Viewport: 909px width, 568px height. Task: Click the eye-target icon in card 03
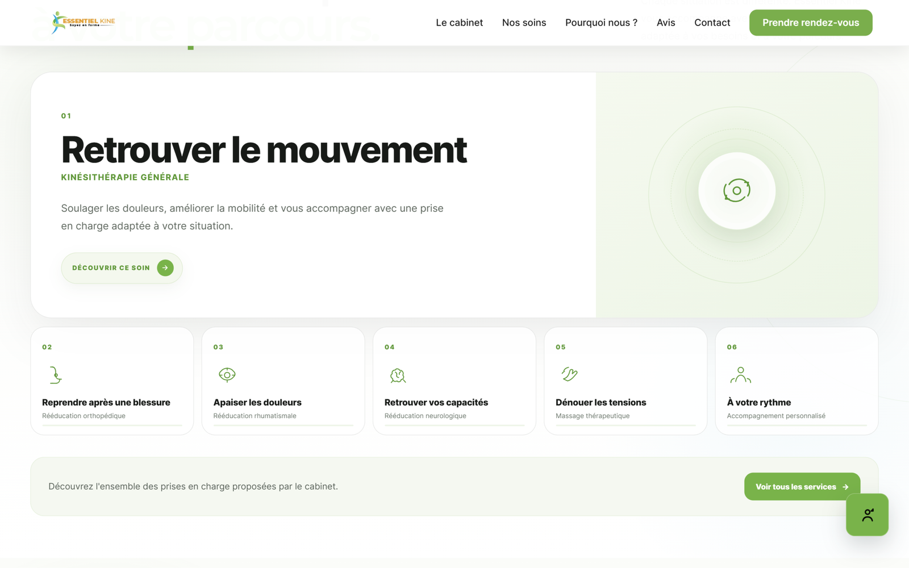[x=227, y=375]
